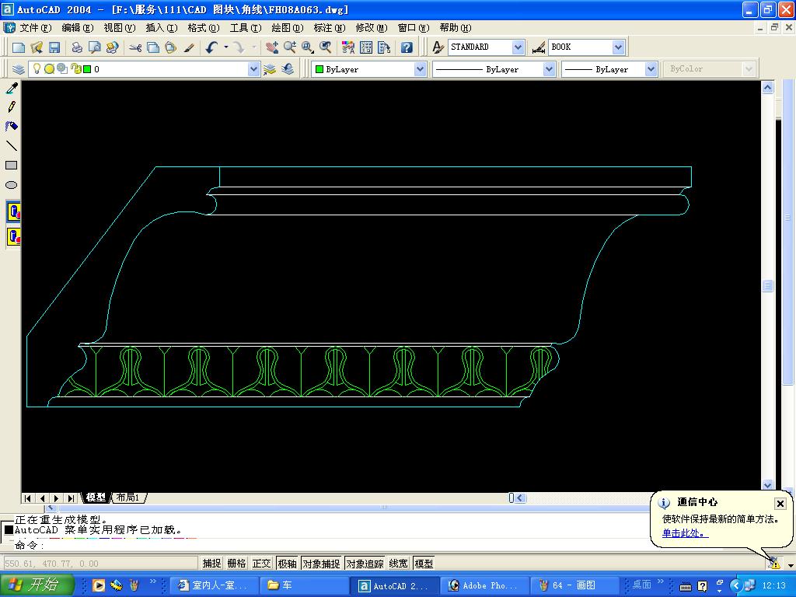Click the Undo arrow icon
Image resolution: width=796 pixels, height=597 pixels.
211,47
